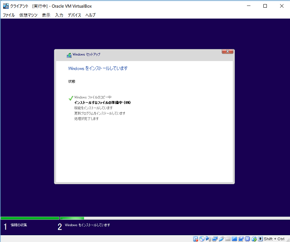This screenshot has width=290, height=242.
Task: Open the ファイル menu
Action: point(9,15)
